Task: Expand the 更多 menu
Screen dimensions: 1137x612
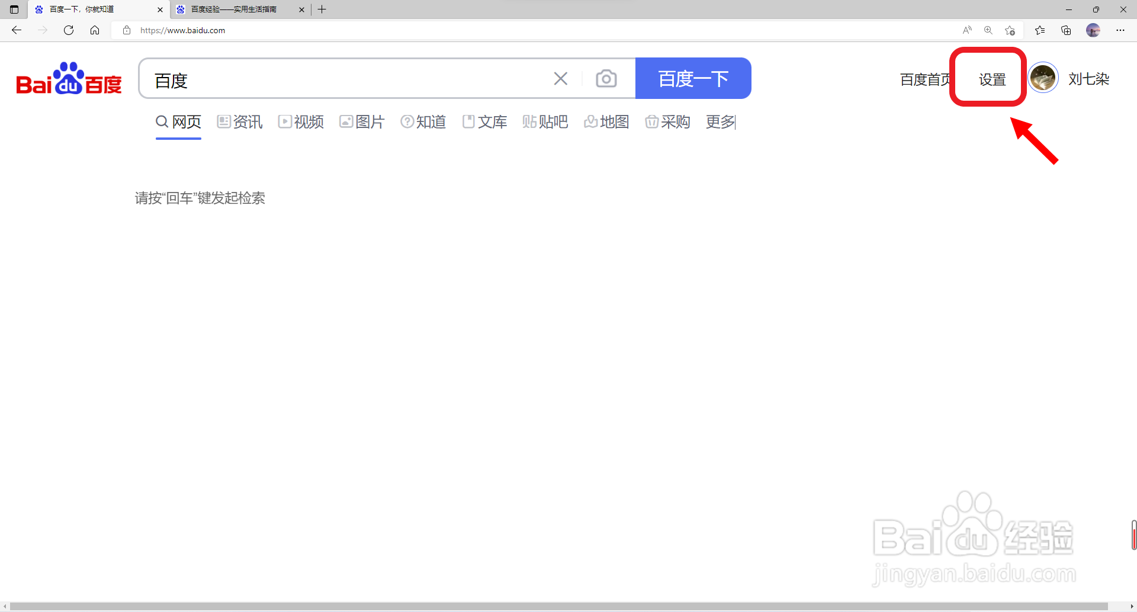Action: pos(720,122)
